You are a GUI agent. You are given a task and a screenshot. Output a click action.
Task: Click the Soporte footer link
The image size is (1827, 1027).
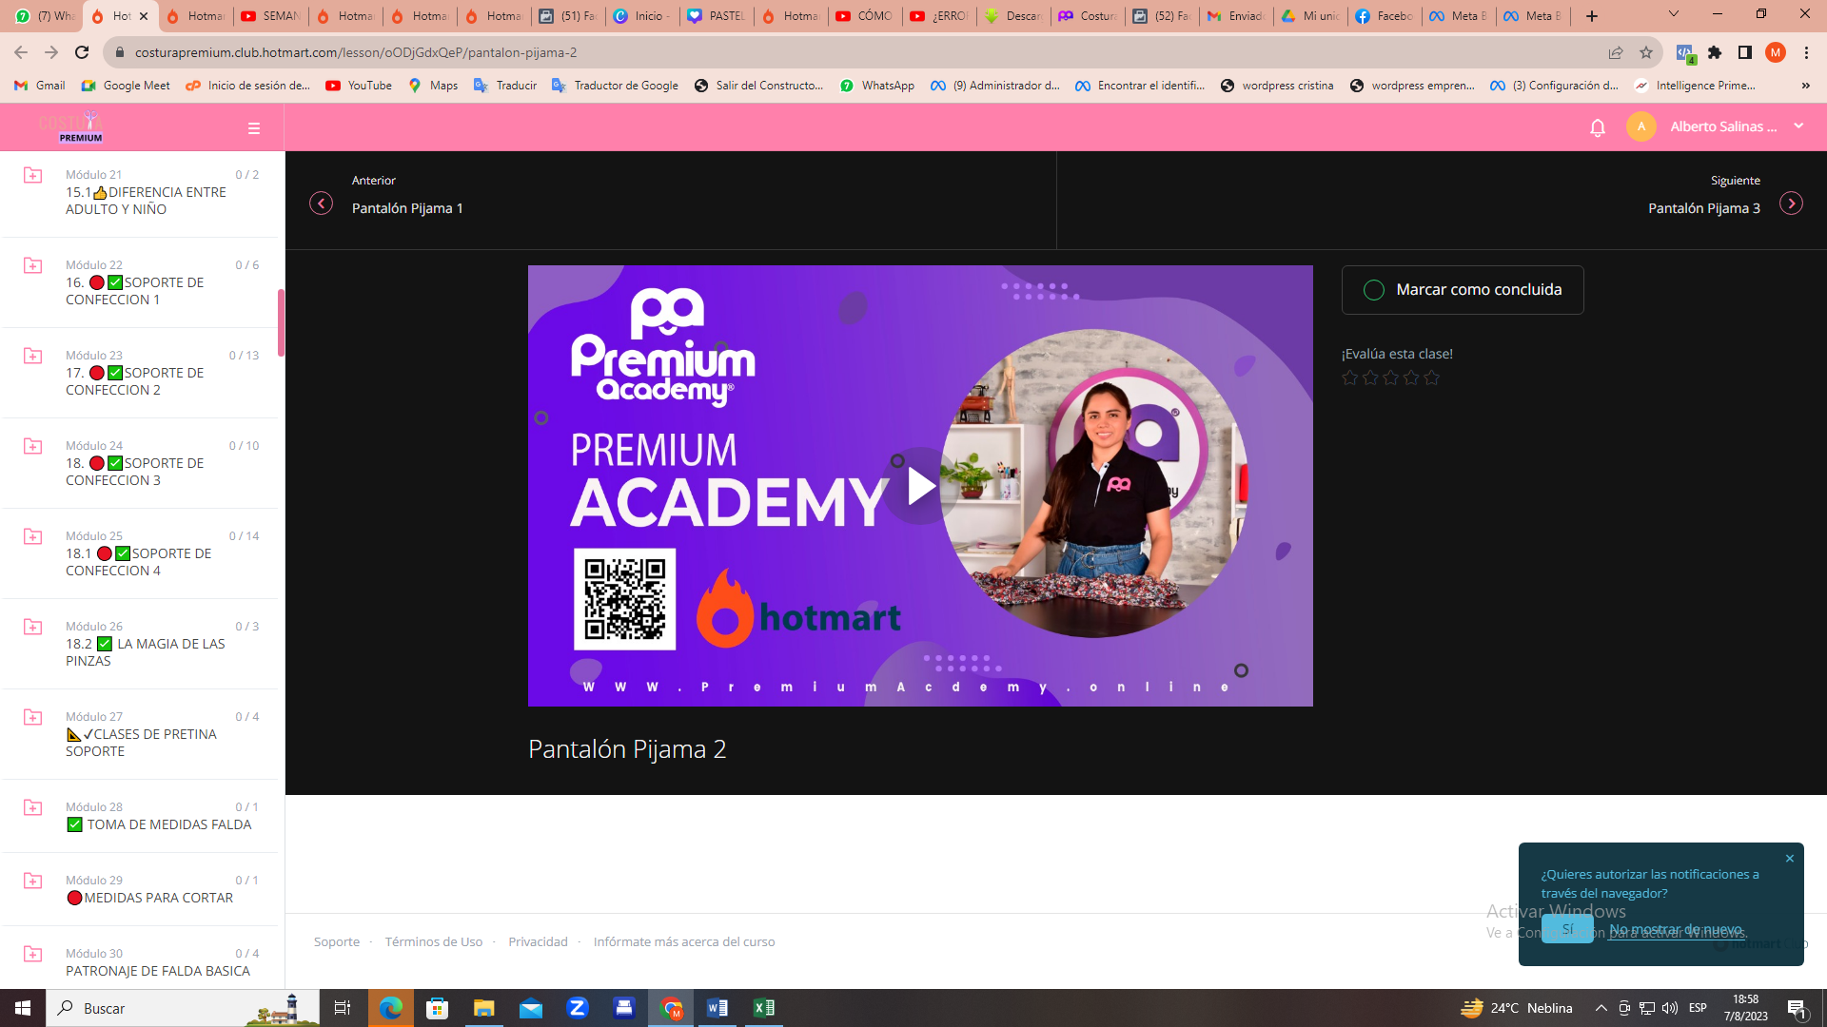pyautogui.click(x=337, y=942)
